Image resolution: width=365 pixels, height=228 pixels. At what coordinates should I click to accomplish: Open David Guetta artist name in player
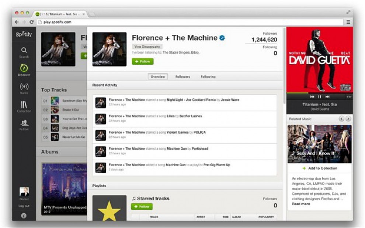point(320,109)
